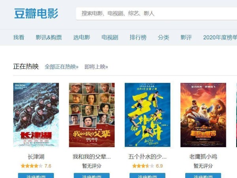The width and height of the screenshot is (237, 178).
Task: Open 2020年度榜单 link
Action: coord(220,38)
